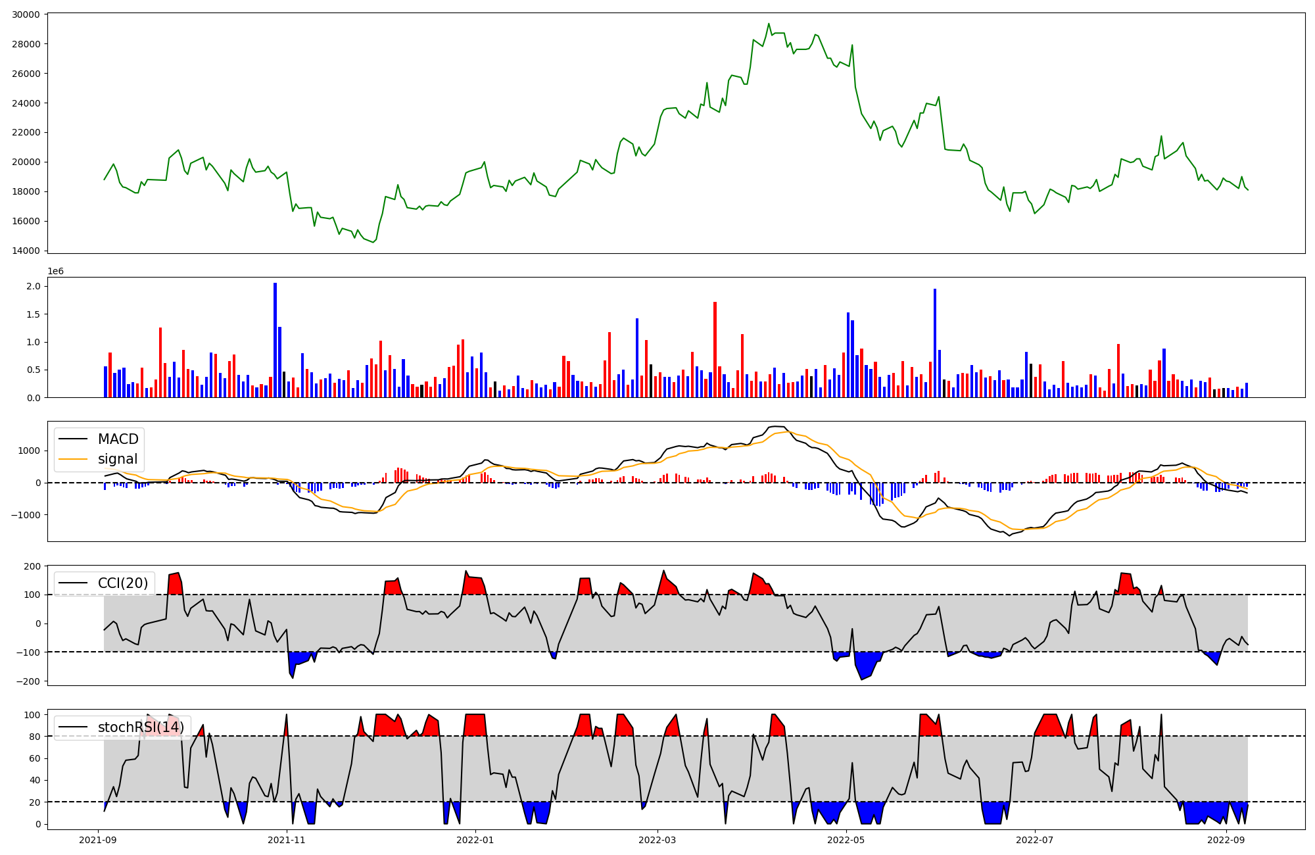Click the −200 tick on the CCI axis
This screenshot has width=1315, height=855.
28,681
